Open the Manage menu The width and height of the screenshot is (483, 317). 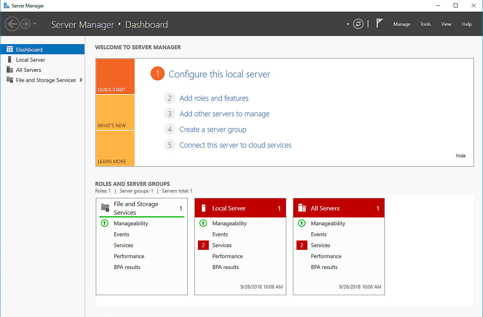402,24
